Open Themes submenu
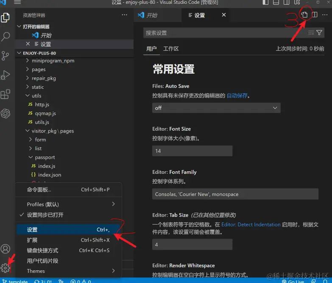 click(69, 271)
